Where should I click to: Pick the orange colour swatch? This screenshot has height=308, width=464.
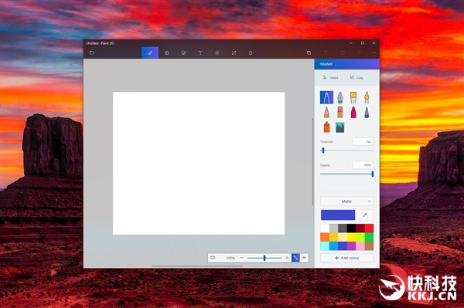325,237
